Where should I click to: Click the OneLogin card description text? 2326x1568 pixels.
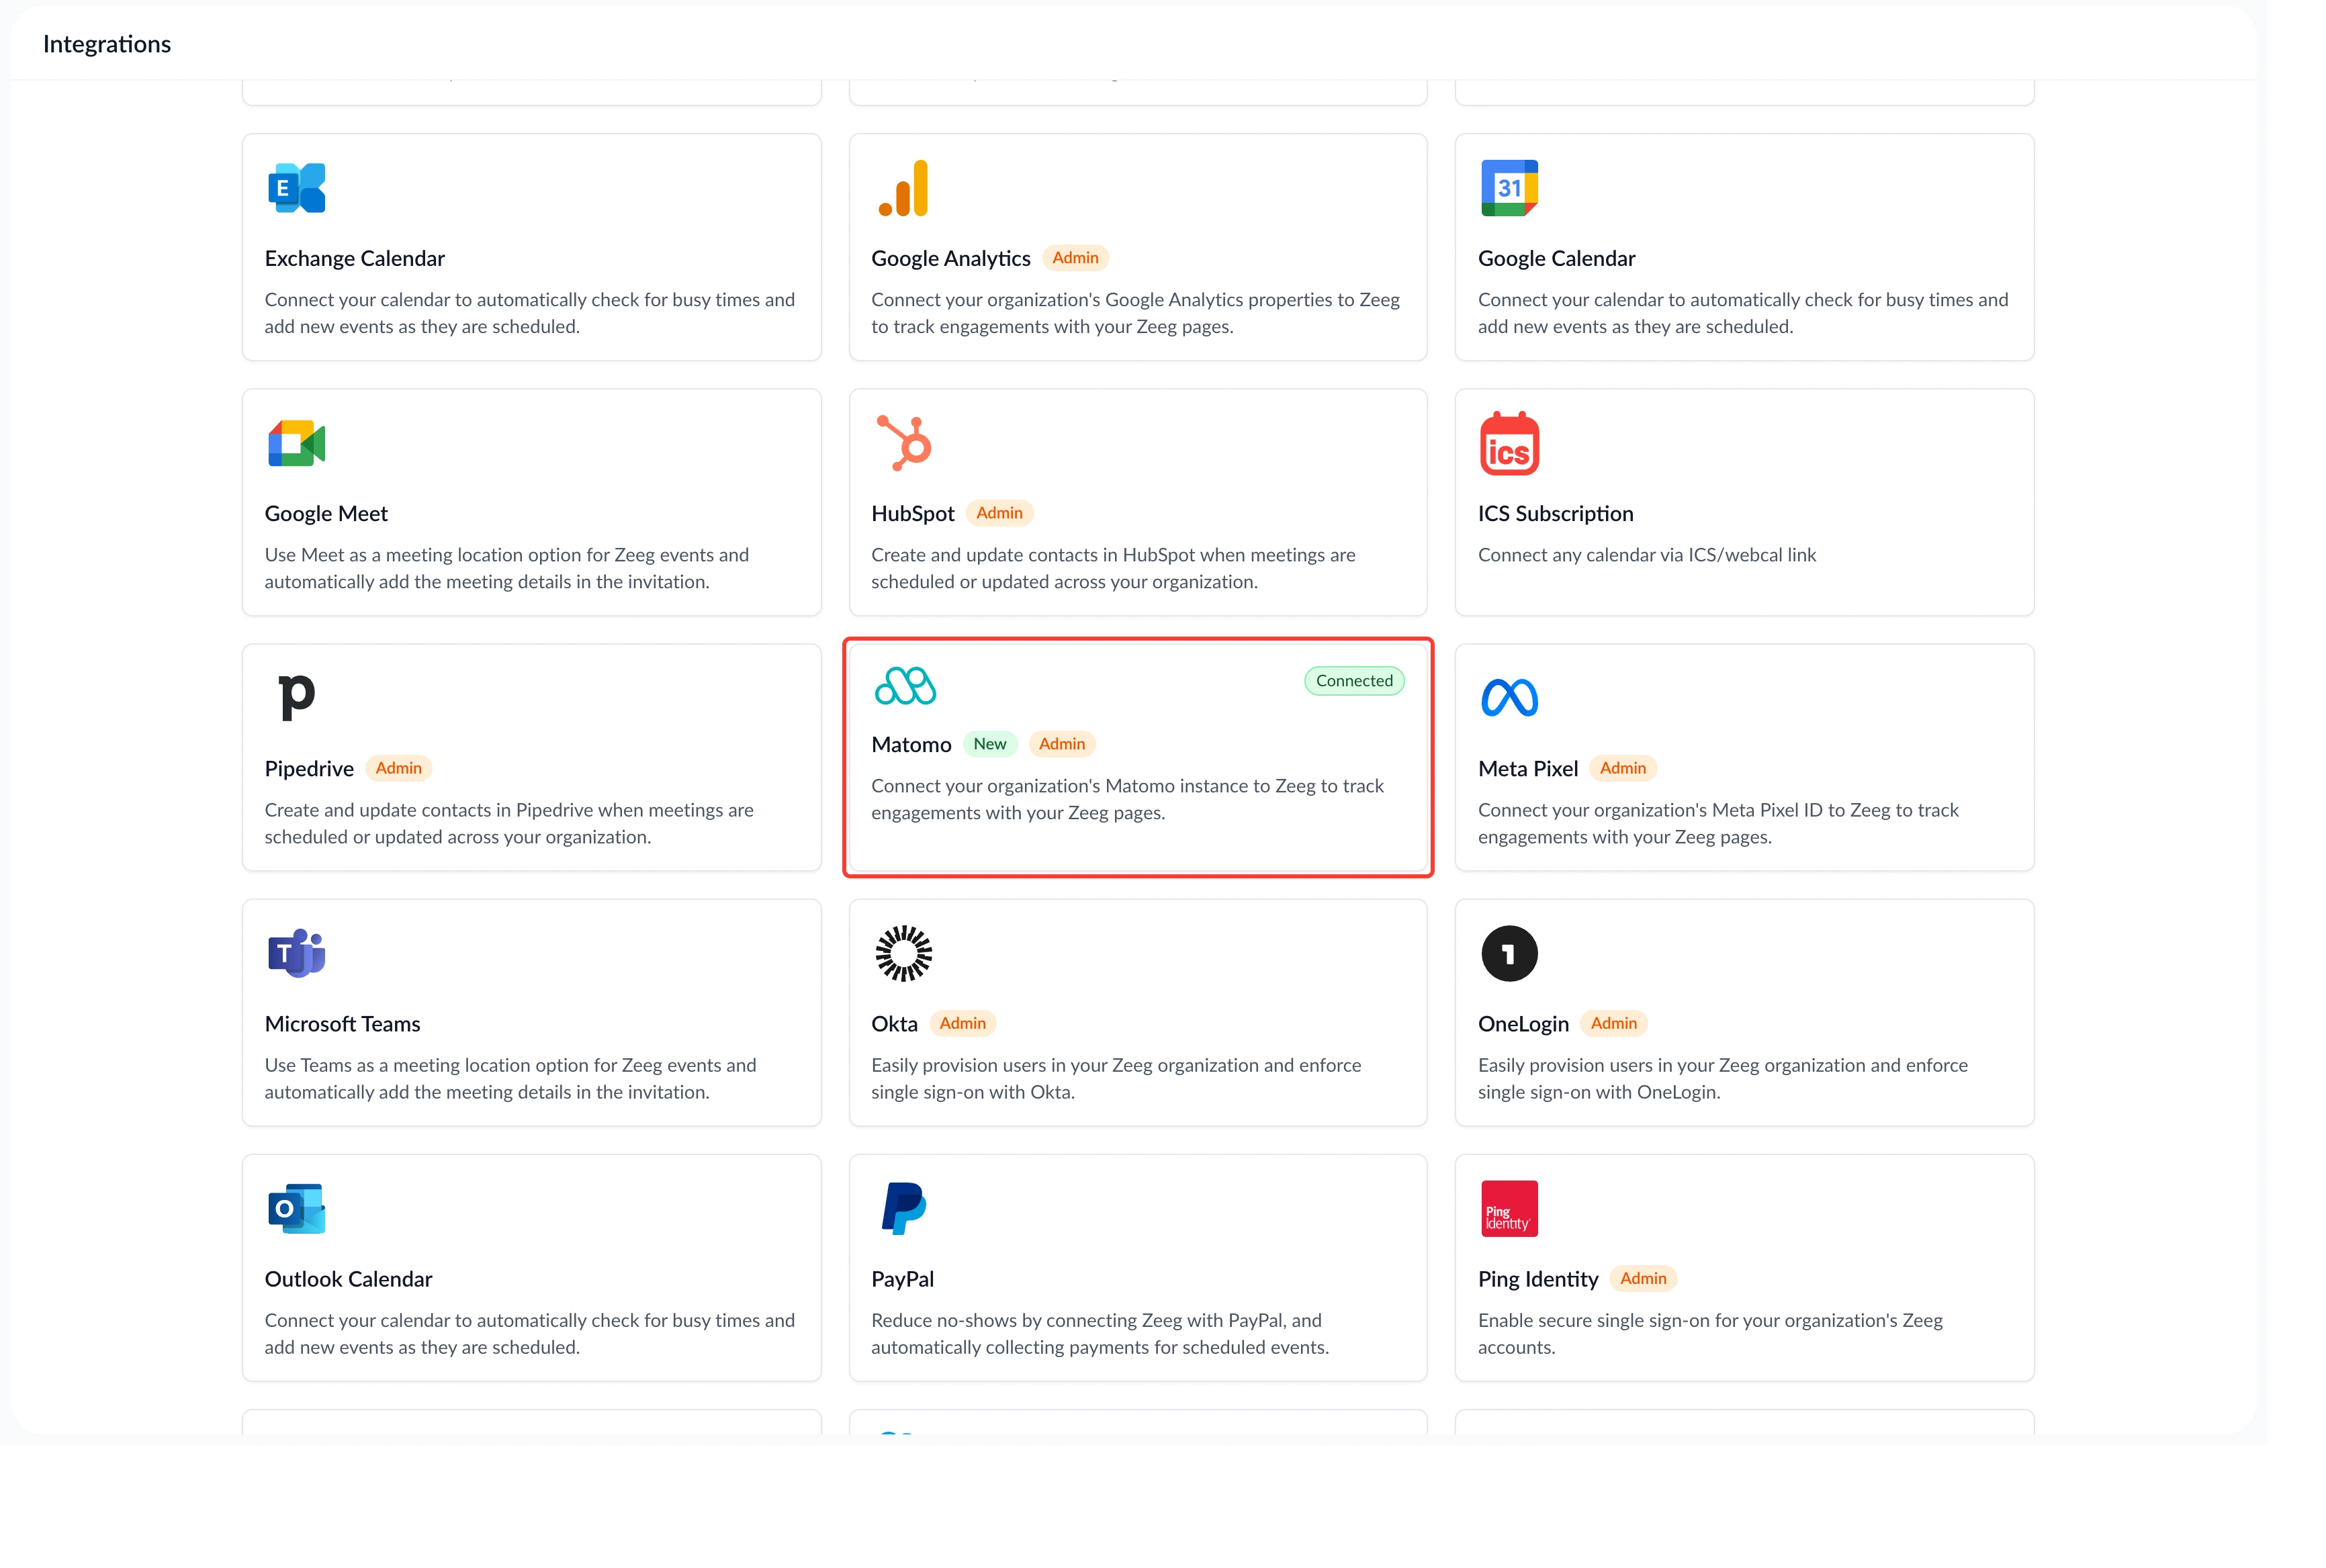[x=1722, y=1078]
